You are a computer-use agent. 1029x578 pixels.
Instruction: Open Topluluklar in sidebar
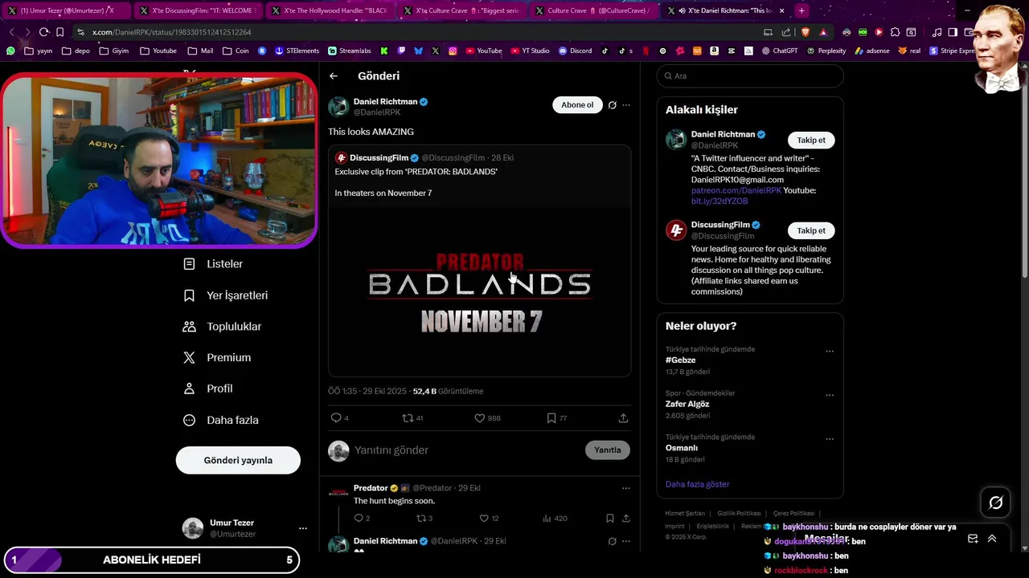pos(223,327)
